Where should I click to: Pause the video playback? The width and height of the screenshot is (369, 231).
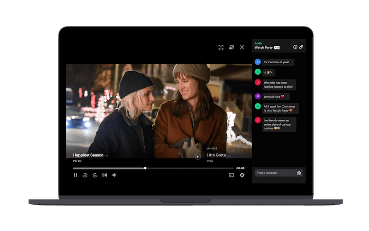(75, 175)
